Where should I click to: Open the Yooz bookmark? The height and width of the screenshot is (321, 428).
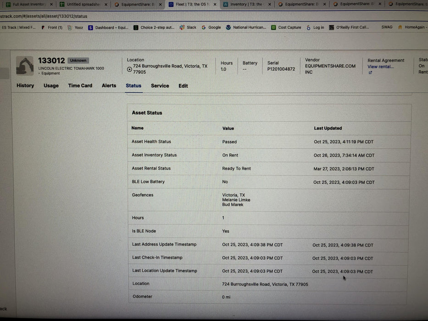pyautogui.click(x=76, y=28)
